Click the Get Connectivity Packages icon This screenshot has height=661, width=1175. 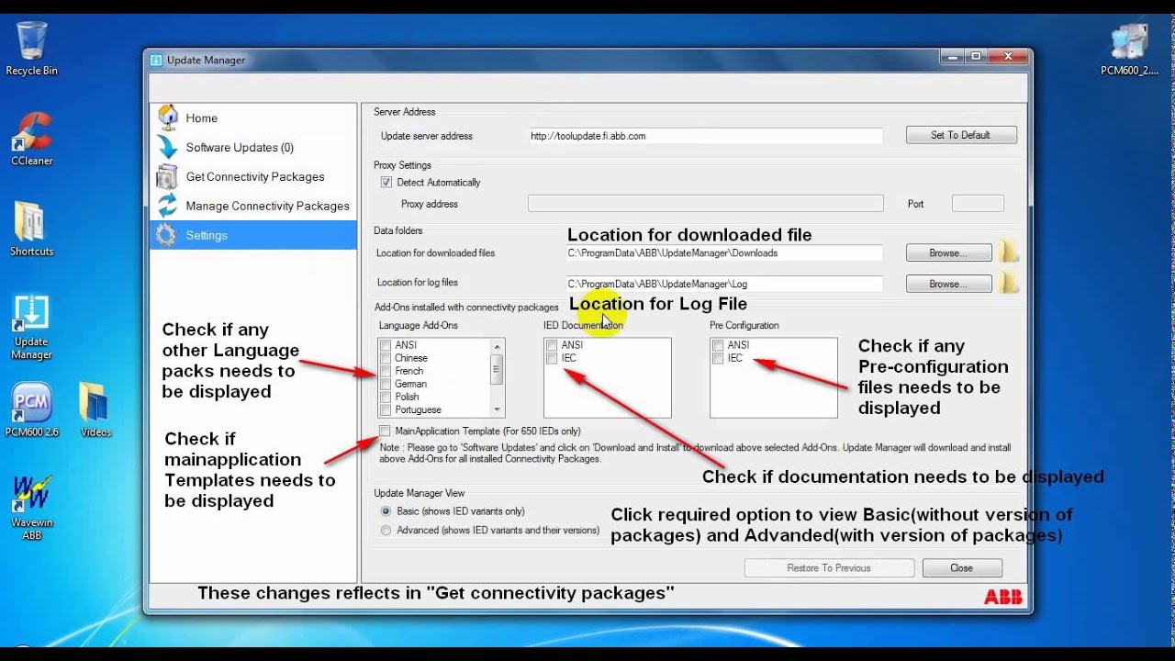167,176
